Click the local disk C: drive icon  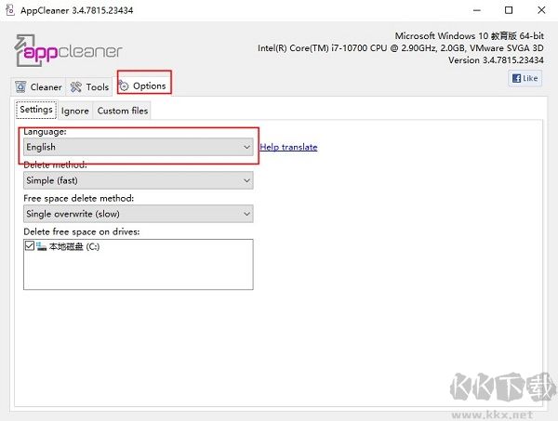(x=42, y=246)
